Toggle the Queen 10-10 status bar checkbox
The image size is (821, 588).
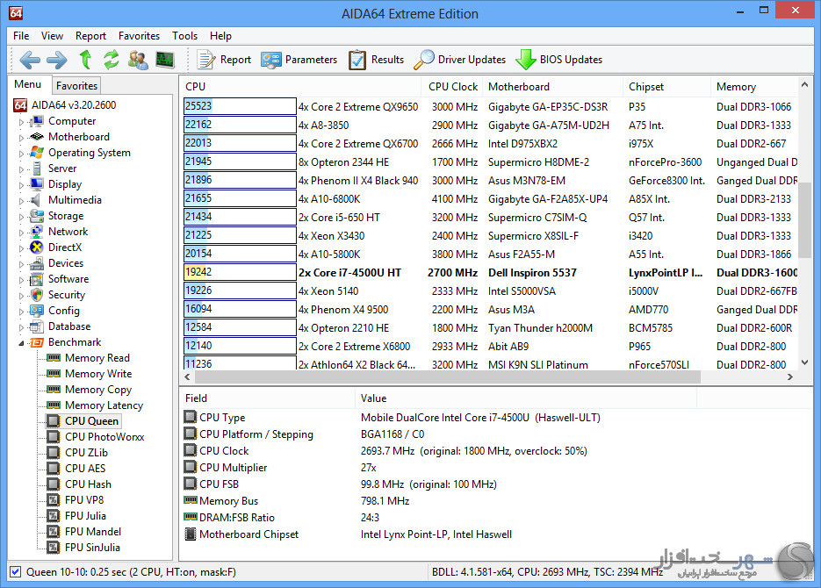[x=15, y=571]
